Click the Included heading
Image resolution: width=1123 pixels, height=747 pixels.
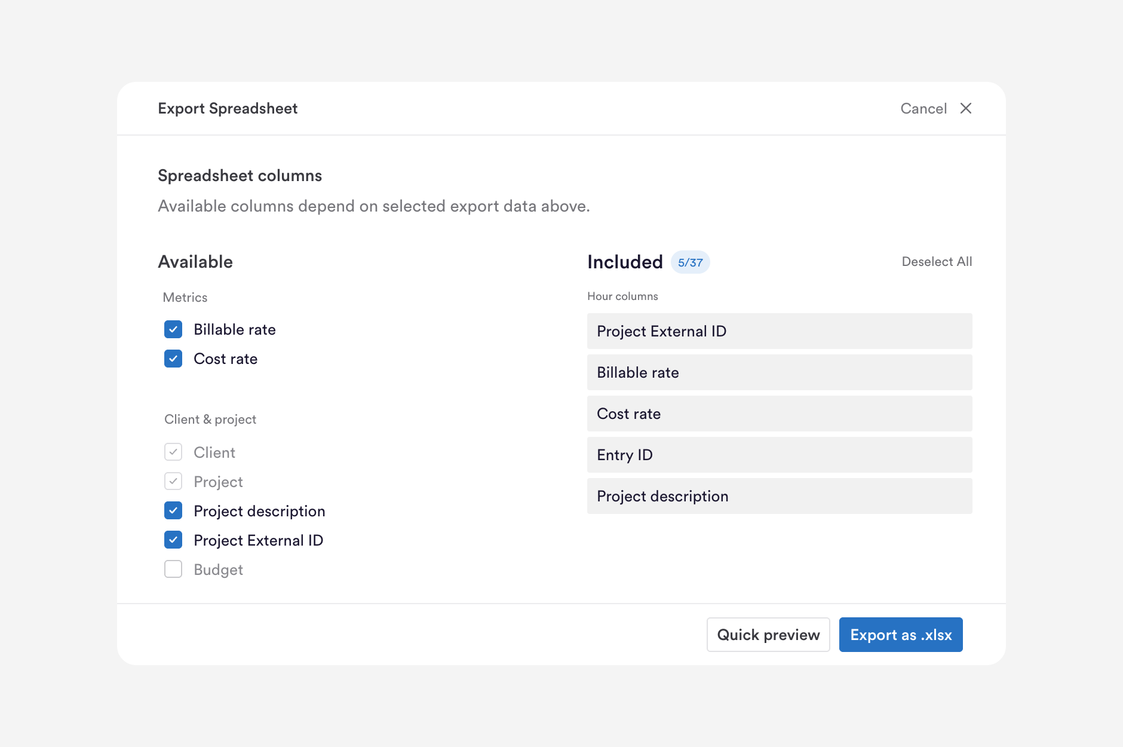click(x=625, y=262)
